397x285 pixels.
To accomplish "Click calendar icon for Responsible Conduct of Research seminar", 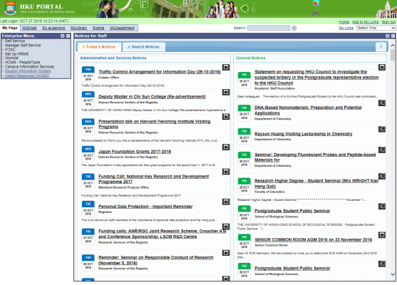I will (x=226, y=253).
